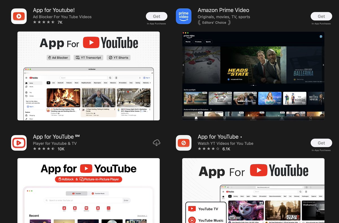Screen dimensions: 339x223
Task: Open the App for YouTube title rated 10K
Action: (56, 137)
